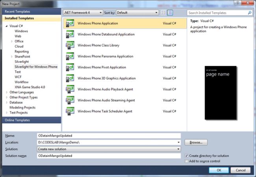The width and height of the screenshot is (256, 177).
Task: Select the Workflow template category
Action: pos(22,82)
